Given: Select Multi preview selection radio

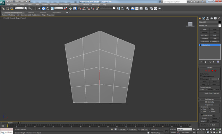Looking at the screenshot, I should coord(215,89).
